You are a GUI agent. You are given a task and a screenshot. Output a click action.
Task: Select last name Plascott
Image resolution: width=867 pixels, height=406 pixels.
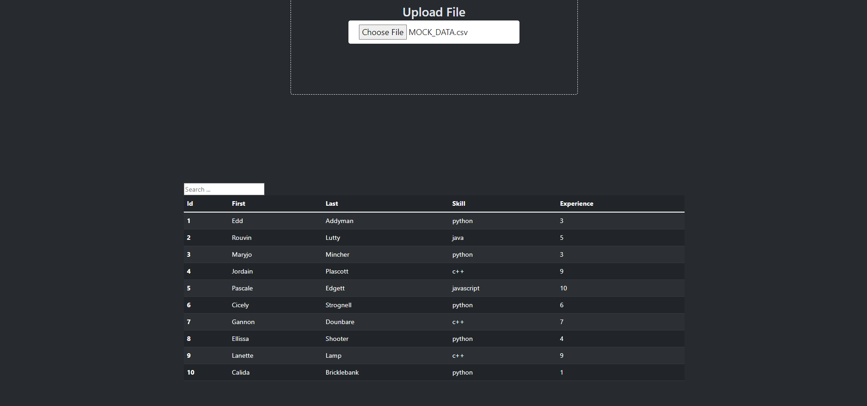point(337,271)
